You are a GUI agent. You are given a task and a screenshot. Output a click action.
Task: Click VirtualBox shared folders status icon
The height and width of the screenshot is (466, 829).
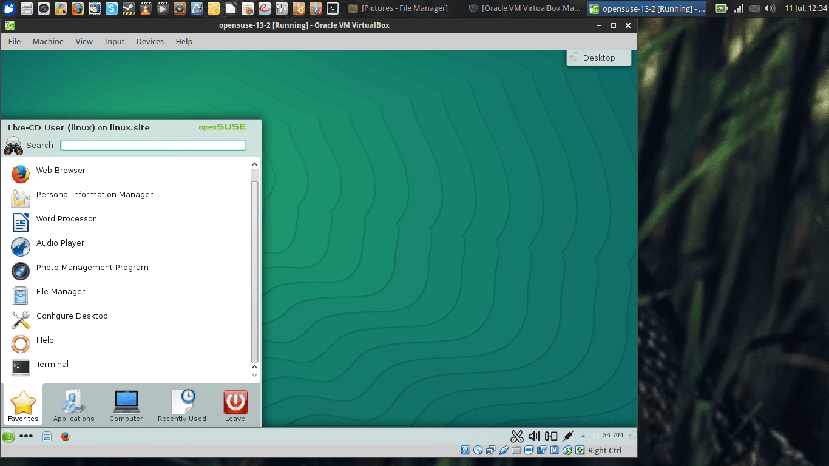(516, 450)
